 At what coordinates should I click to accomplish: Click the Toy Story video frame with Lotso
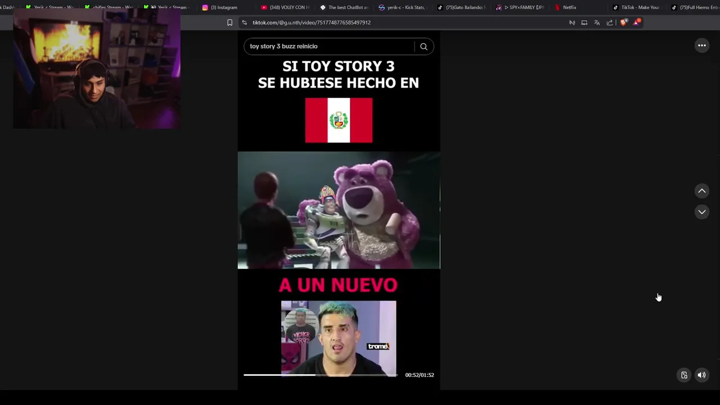coord(339,210)
